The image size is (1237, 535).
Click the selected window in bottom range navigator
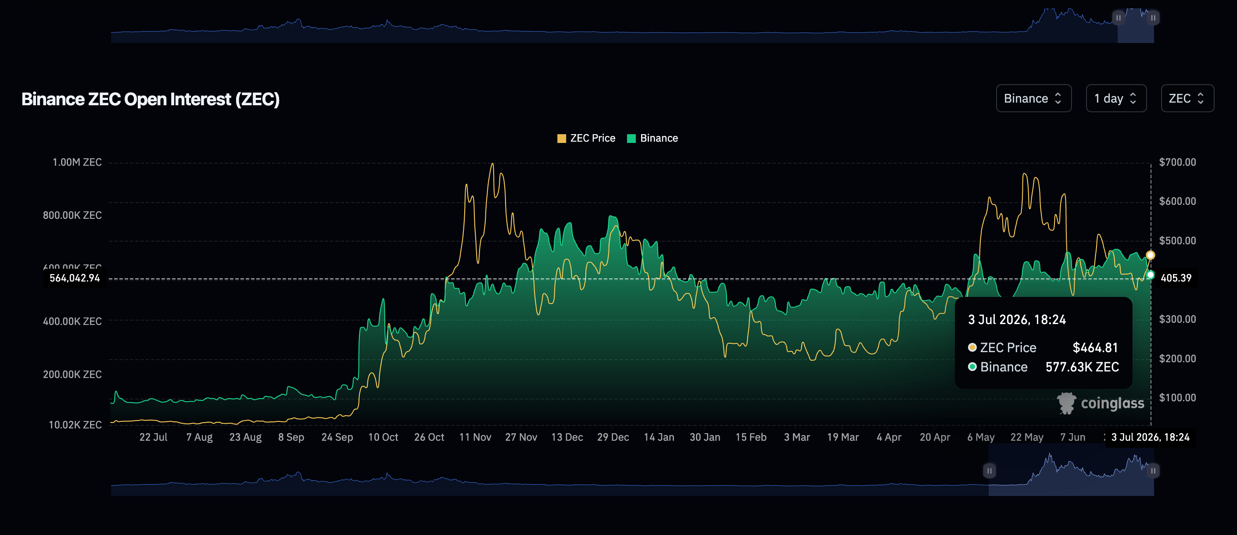pyautogui.click(x=1071, y=470)
